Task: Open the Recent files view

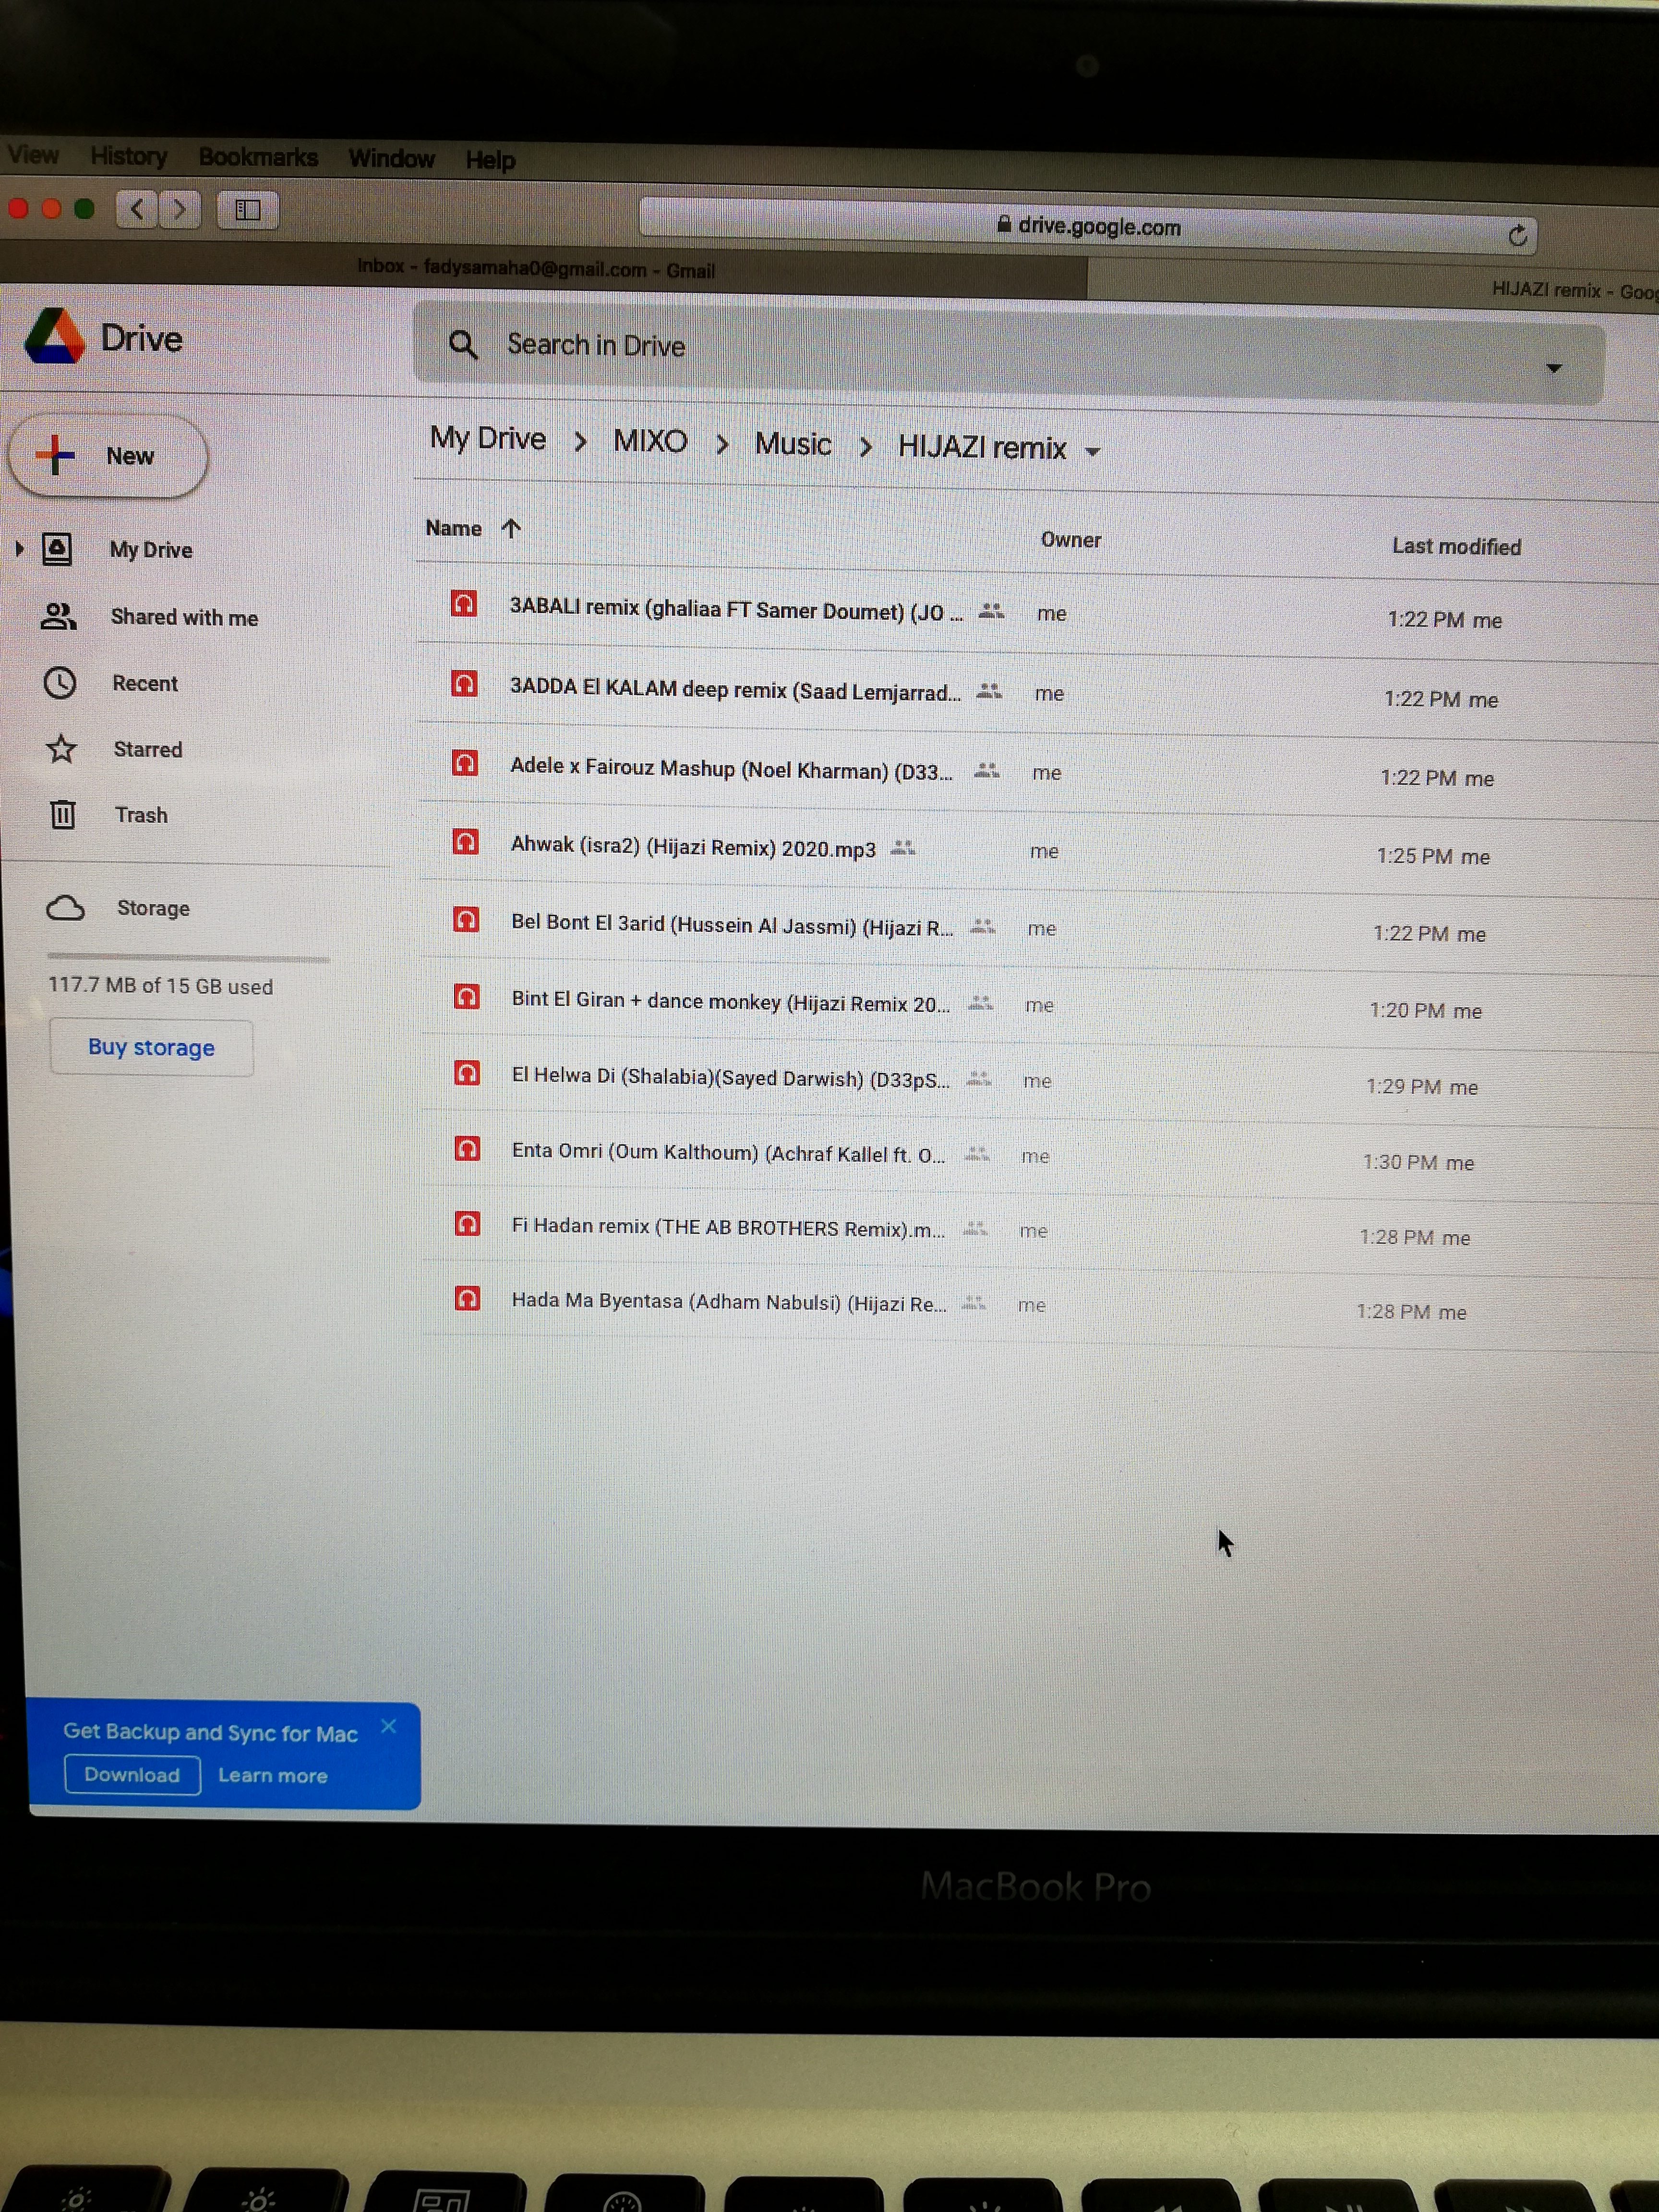Action: [144, 683]
